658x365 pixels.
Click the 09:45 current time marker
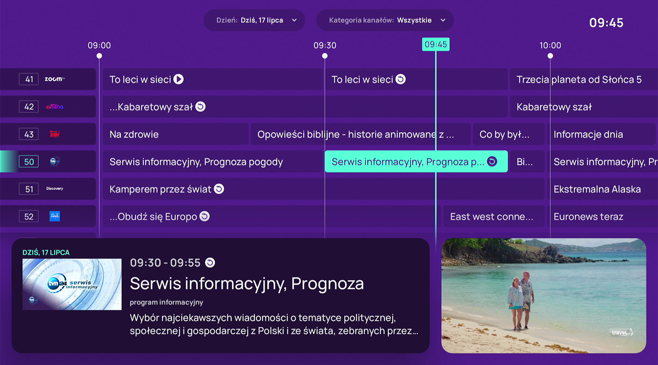pyautogui.click(x=436, y=45)
